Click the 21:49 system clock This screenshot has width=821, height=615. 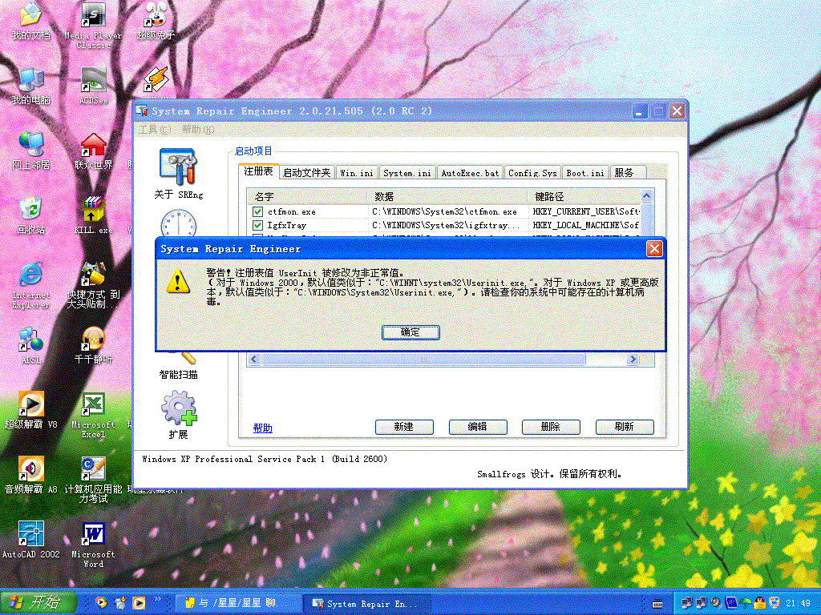click(x=799, y=604)
